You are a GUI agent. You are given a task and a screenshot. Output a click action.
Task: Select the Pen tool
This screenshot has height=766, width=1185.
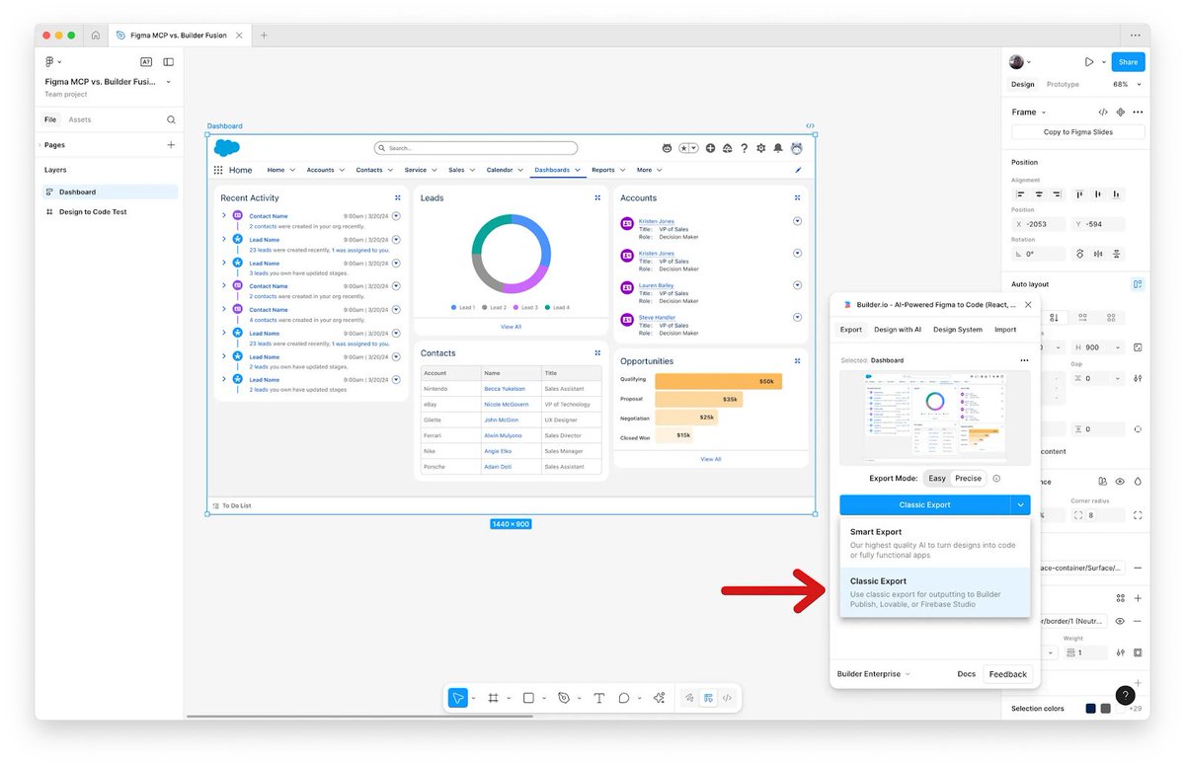click(564, 698)
